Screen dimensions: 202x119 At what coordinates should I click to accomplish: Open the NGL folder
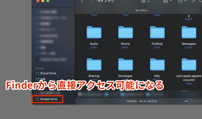pos(157,64)
